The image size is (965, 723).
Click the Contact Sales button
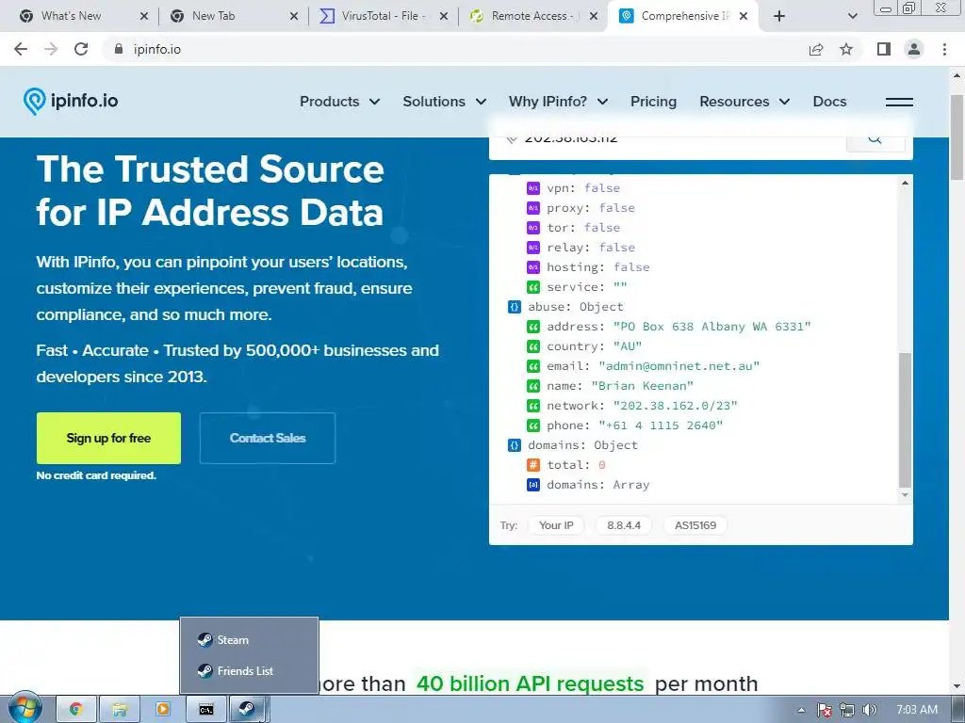coord(268,438)
